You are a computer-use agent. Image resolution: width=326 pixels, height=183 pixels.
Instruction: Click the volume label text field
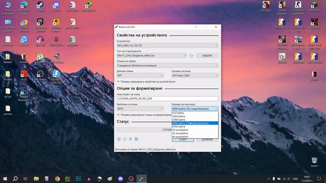point(168,99)
